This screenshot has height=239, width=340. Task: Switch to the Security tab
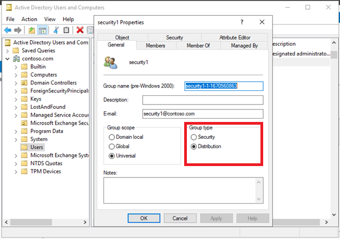pos(174,38)
